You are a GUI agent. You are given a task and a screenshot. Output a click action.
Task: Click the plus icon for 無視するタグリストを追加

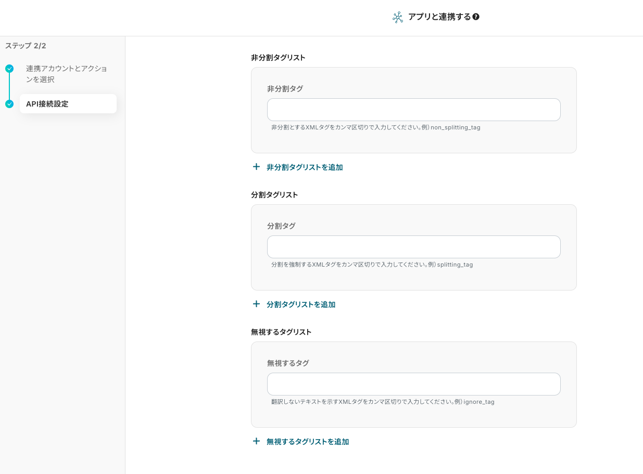point(256,441)
